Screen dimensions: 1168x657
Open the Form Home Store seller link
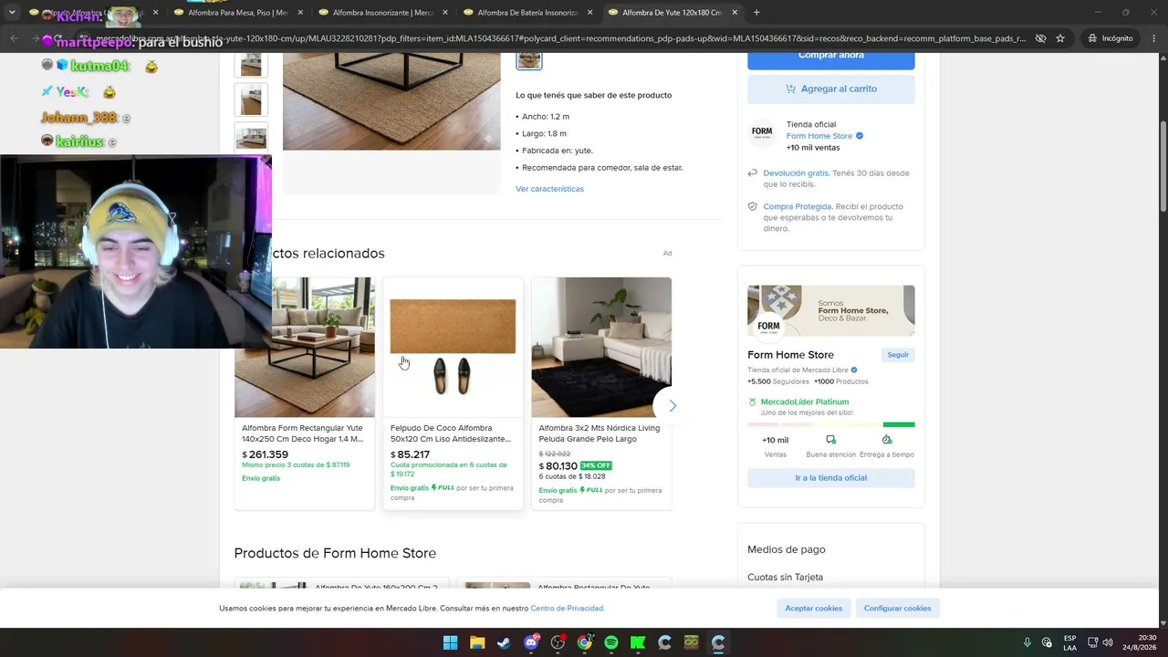point(819,136)
